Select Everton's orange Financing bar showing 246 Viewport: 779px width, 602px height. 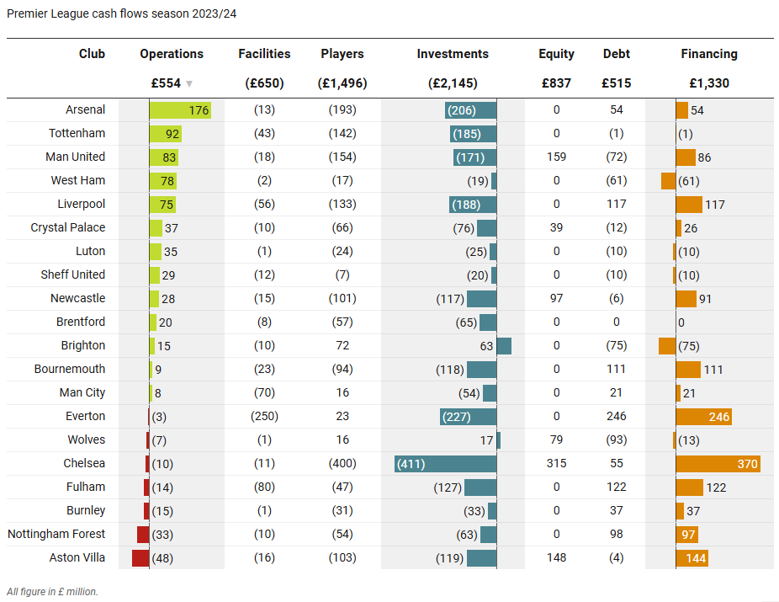(703, 417)
